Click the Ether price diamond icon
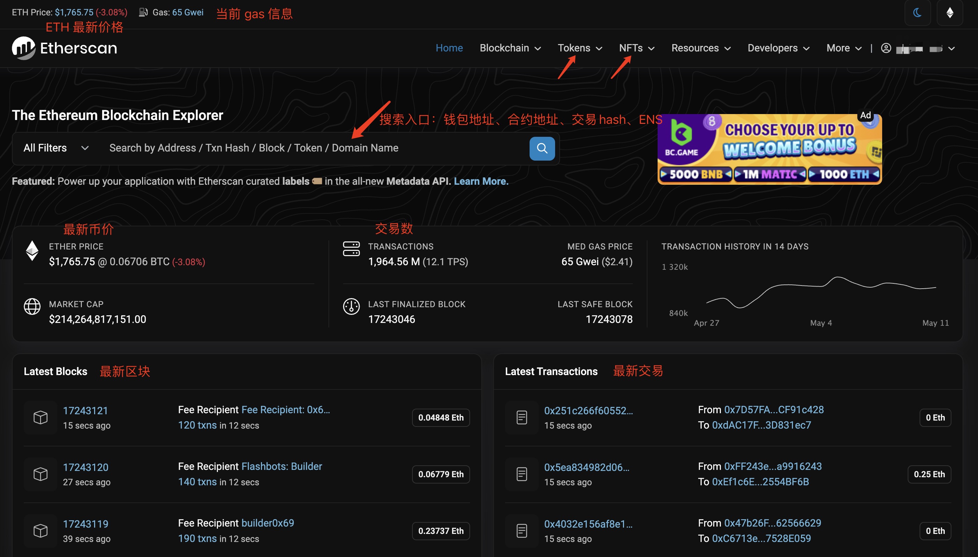This screenshot has width=978, height=557. (32, 251)
